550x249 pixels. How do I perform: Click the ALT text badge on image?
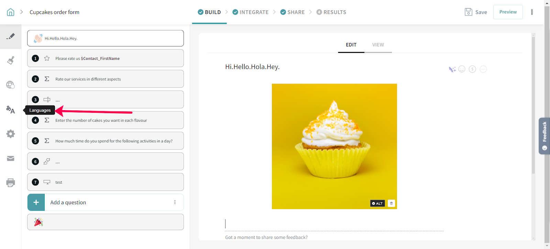tap(377, 203)
